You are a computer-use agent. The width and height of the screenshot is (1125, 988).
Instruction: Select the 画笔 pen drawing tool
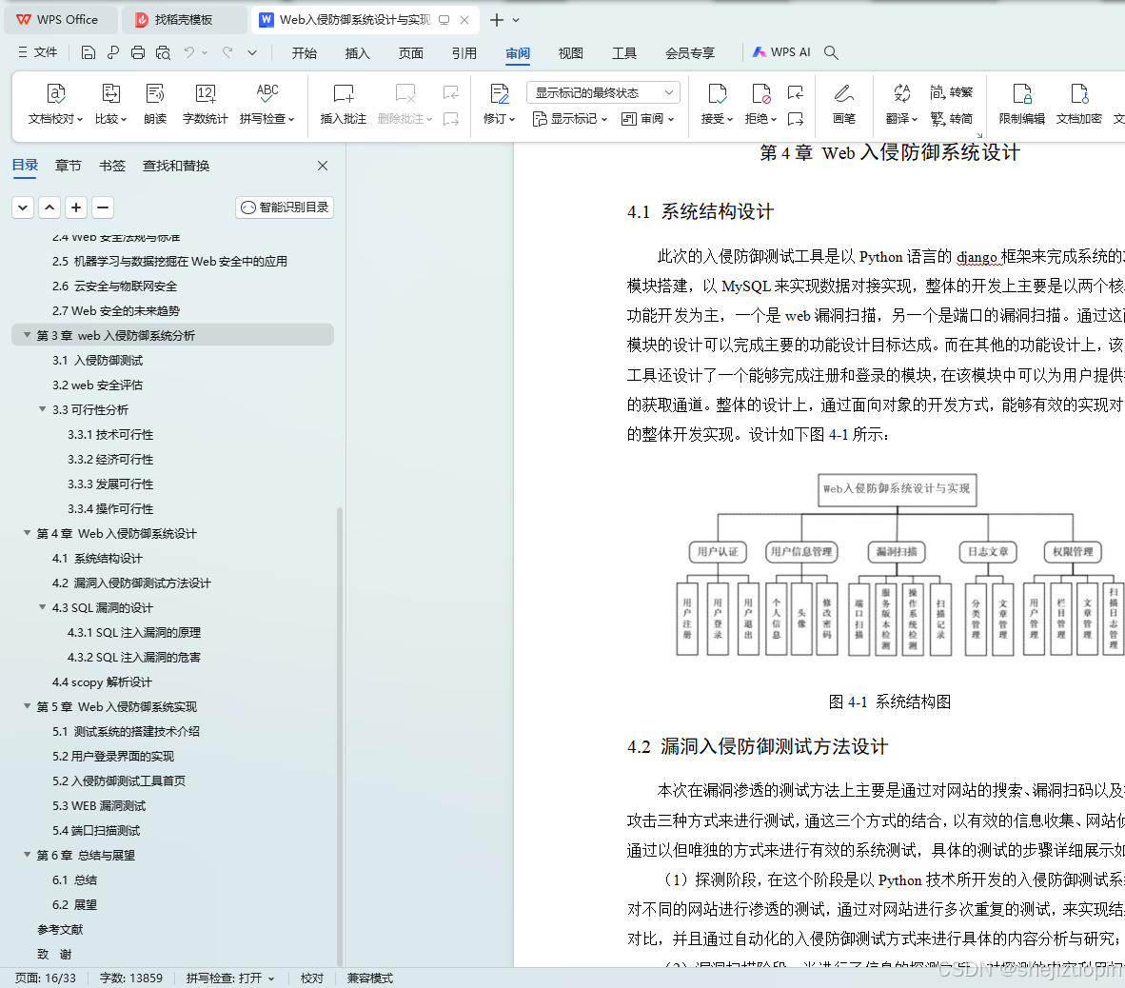point(843,104)
